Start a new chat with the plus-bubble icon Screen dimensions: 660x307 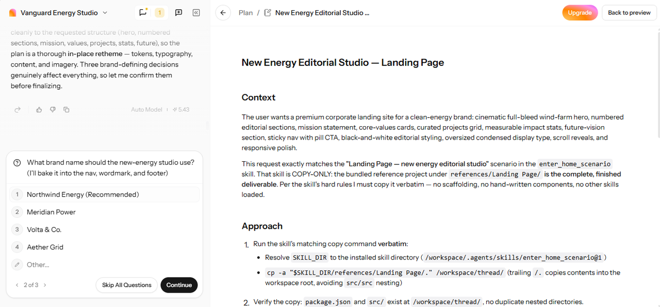[178, 13]
